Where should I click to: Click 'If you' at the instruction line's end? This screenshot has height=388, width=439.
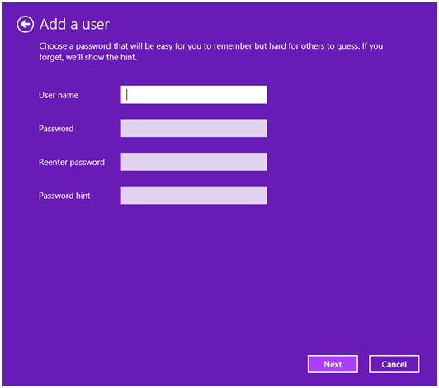pyautogui.click(x=372, y=46)
